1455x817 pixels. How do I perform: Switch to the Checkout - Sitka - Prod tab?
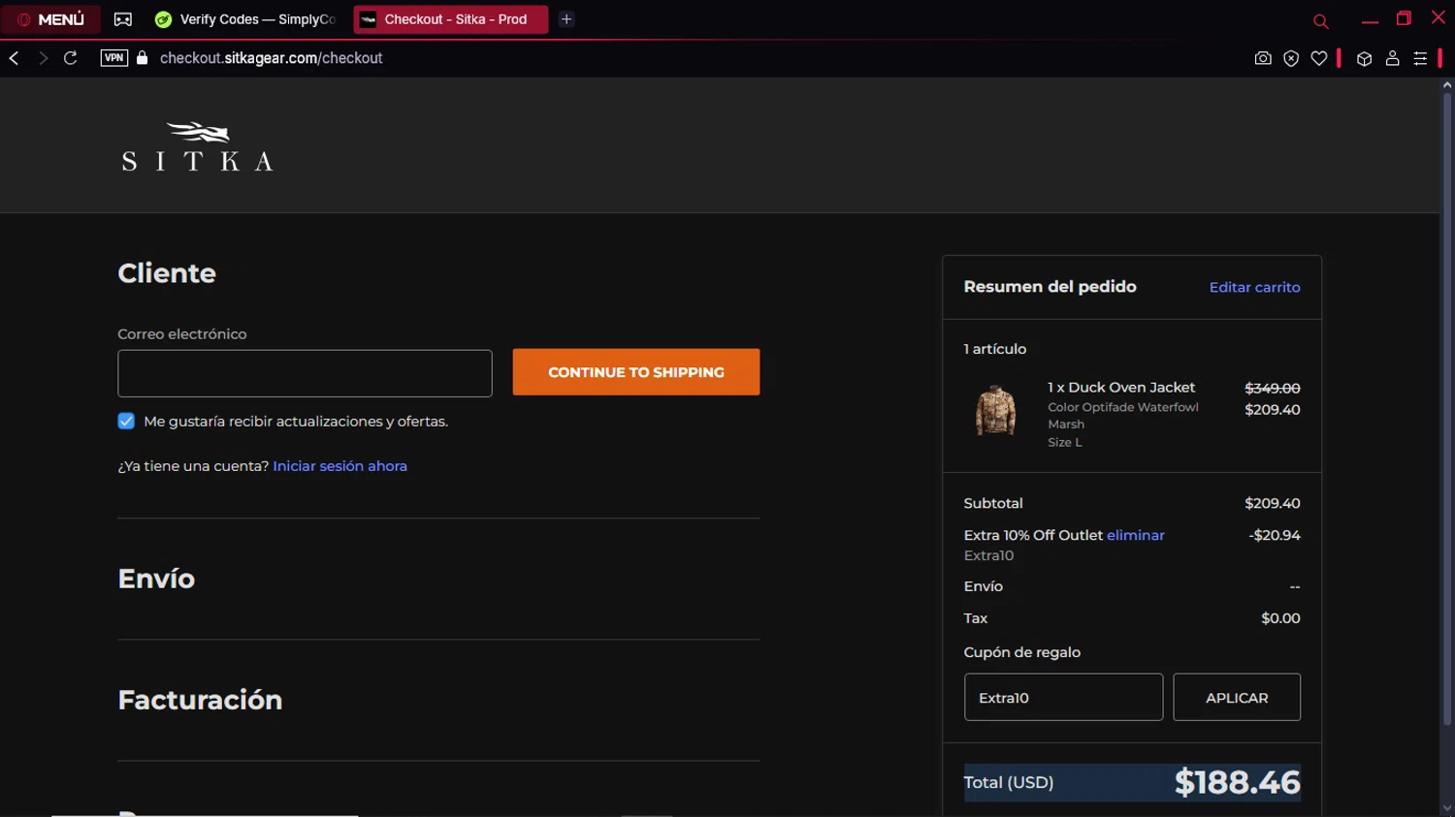[x=451, y=19]
